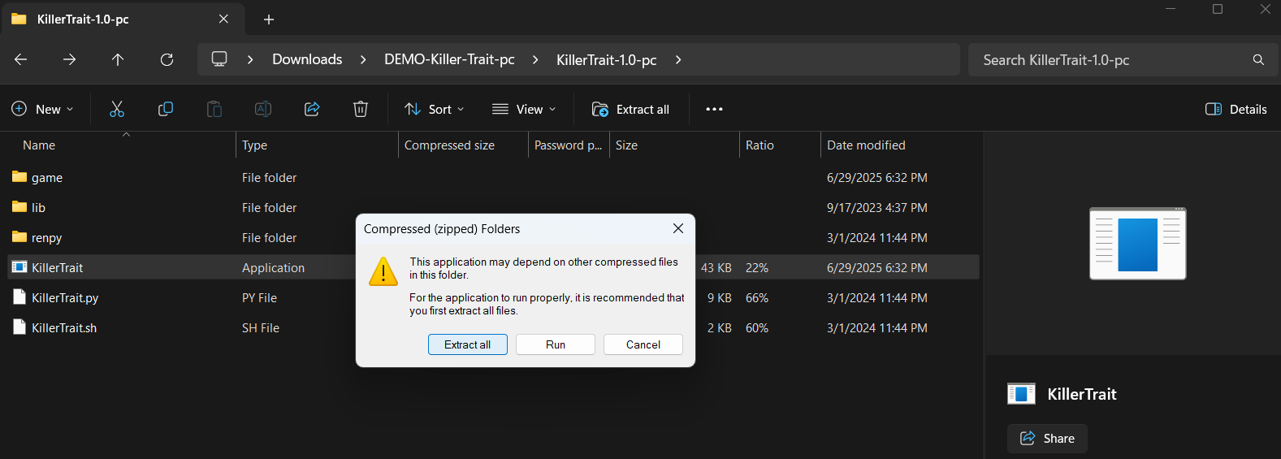Select the game folder name
The width and height of the screenshot is (1281, 459).
47,177
